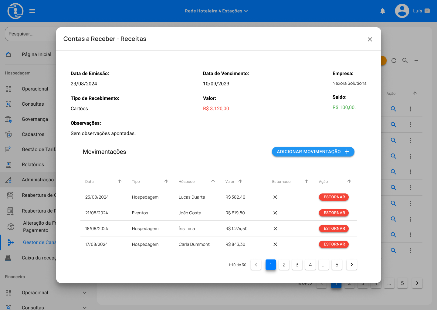
Task: Estornar the Lucas Duarte movement
Action: (x=334, y=197)
